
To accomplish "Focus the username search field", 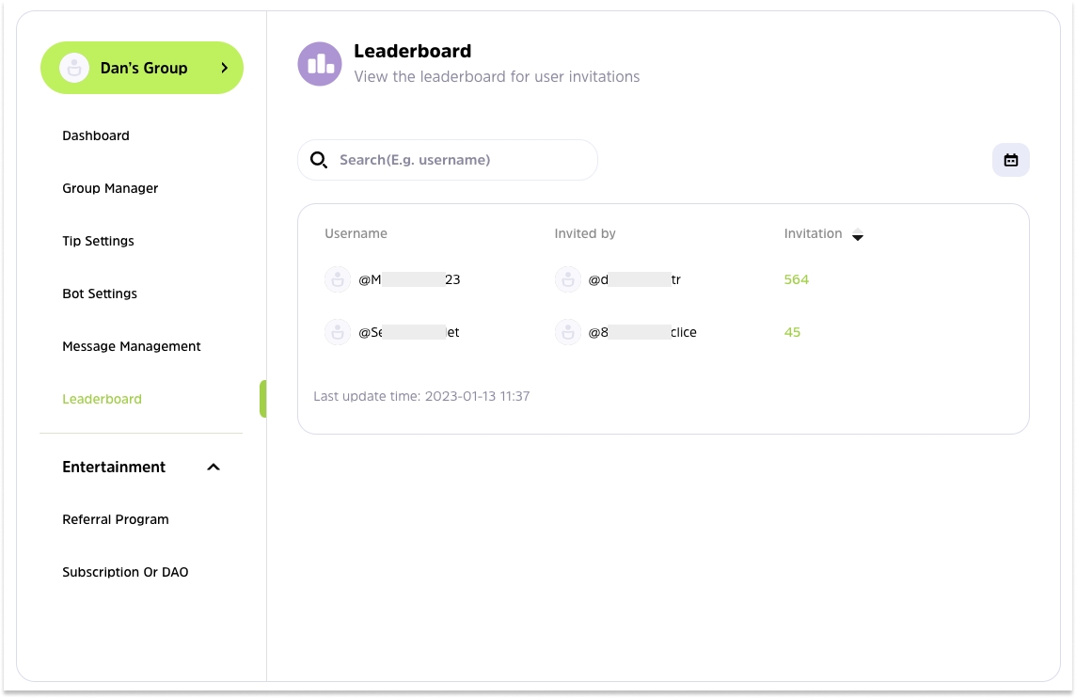I will pyautogui.click(x=448, y=160).
